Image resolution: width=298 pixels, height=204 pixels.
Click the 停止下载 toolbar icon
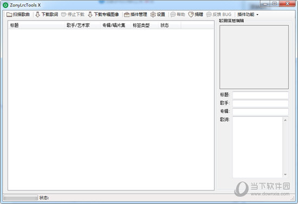point(64,15)
